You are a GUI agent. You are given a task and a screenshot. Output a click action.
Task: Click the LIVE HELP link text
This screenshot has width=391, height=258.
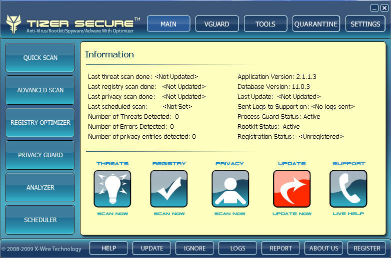[348, 214]
